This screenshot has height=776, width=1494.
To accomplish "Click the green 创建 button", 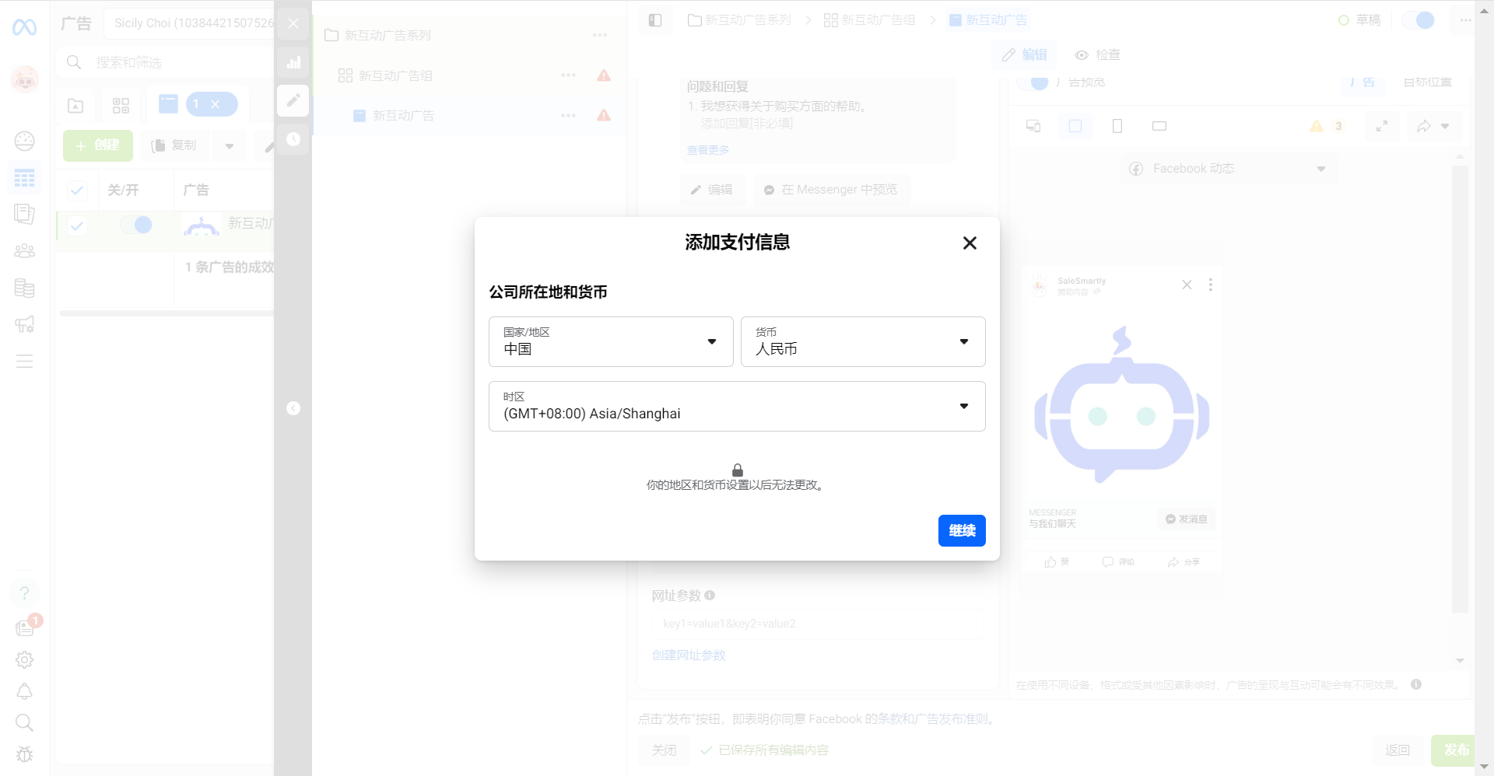I will pos(98,145).
